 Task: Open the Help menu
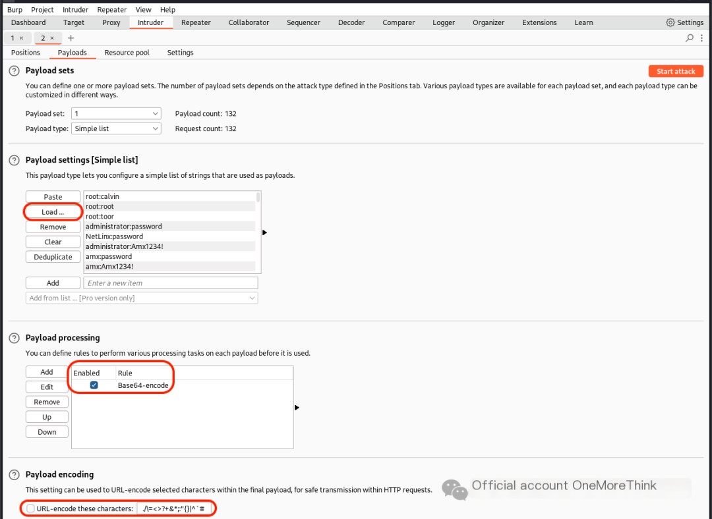coord(167,9)
